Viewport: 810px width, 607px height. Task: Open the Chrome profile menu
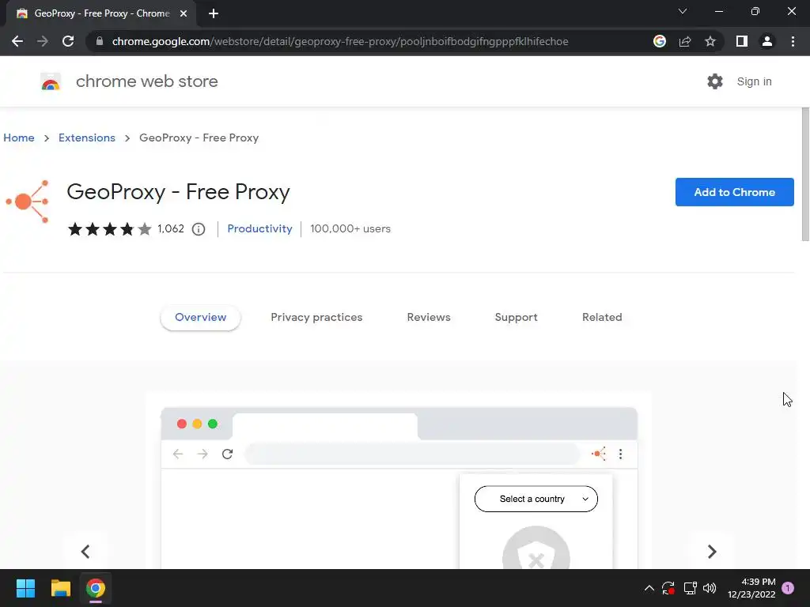point(767,41)
